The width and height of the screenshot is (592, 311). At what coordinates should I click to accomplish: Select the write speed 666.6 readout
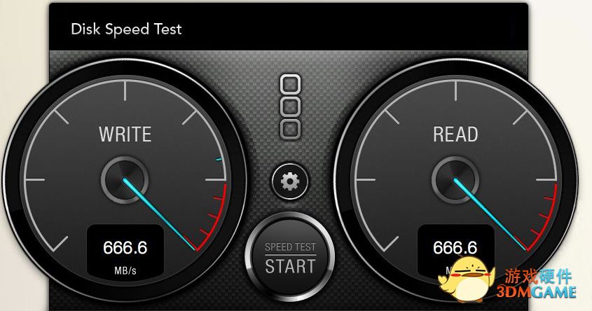click(125, 247)
